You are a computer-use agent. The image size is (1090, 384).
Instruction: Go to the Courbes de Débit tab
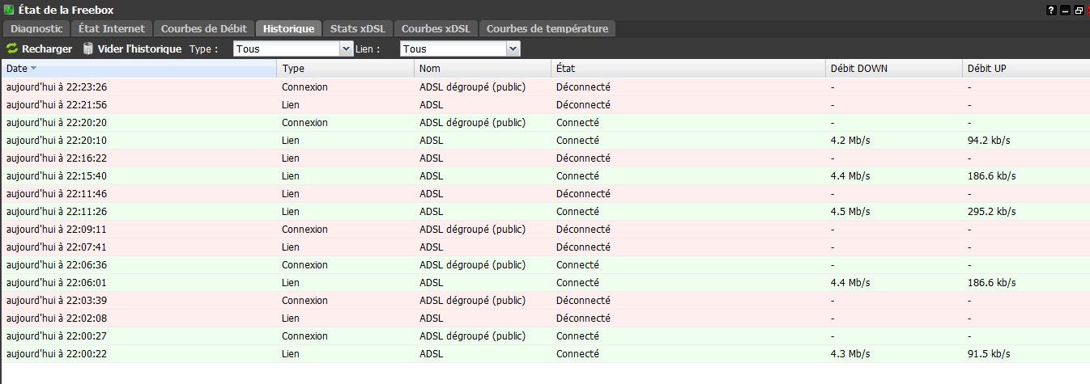coord(203,29)
